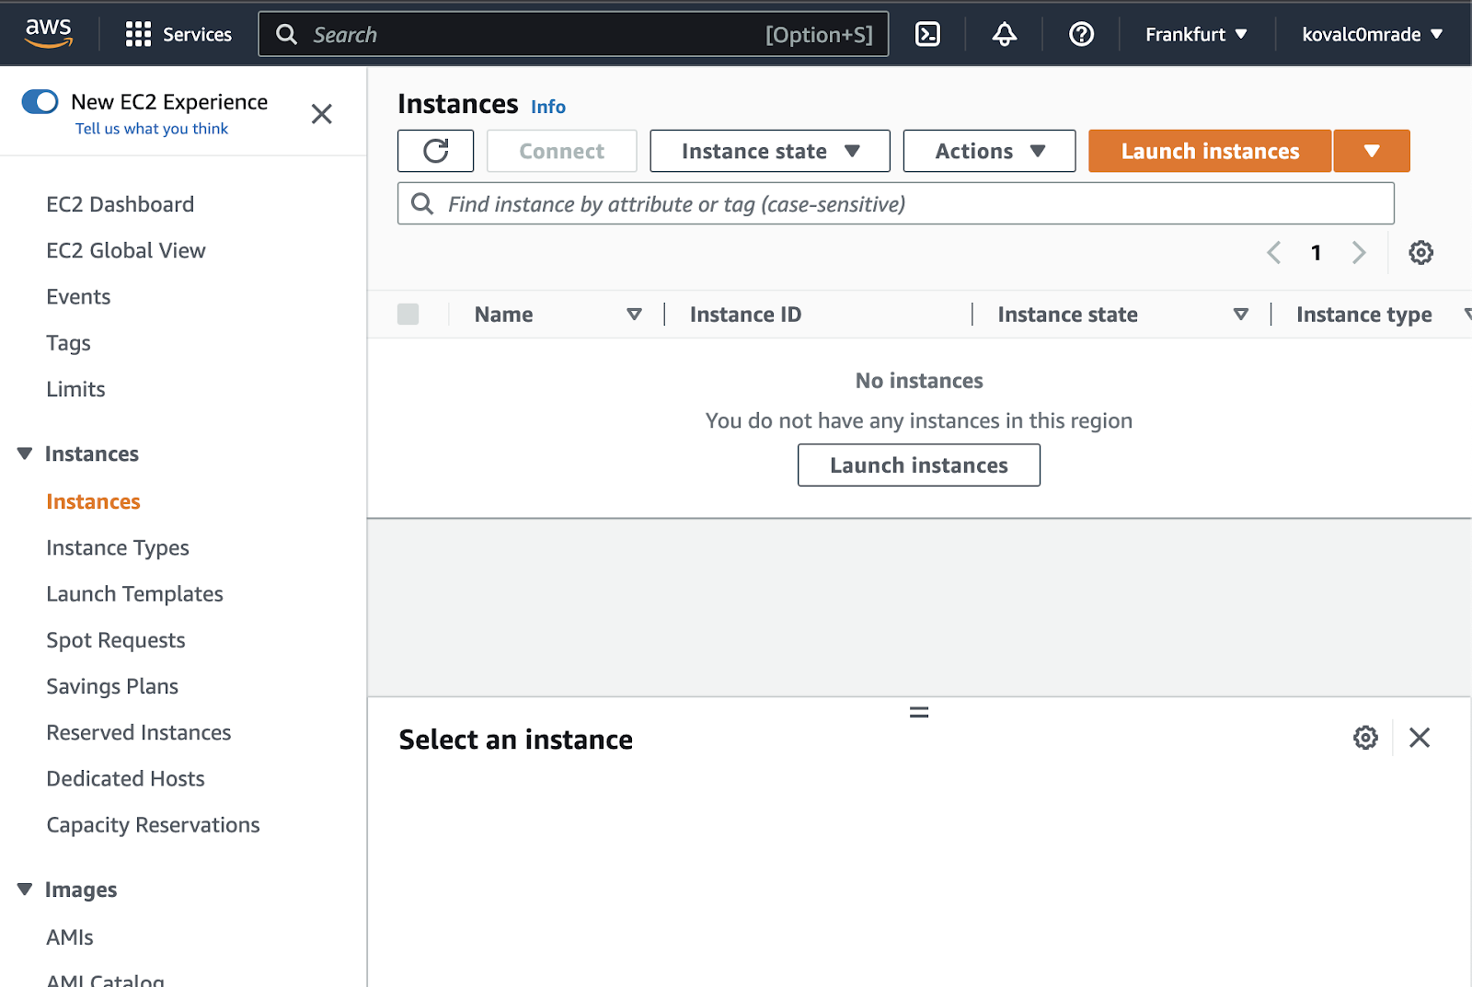The width and height of the screenshot is (1472, 987).
Task: Go to next page of instances
Action: (x=1359, y=252)
